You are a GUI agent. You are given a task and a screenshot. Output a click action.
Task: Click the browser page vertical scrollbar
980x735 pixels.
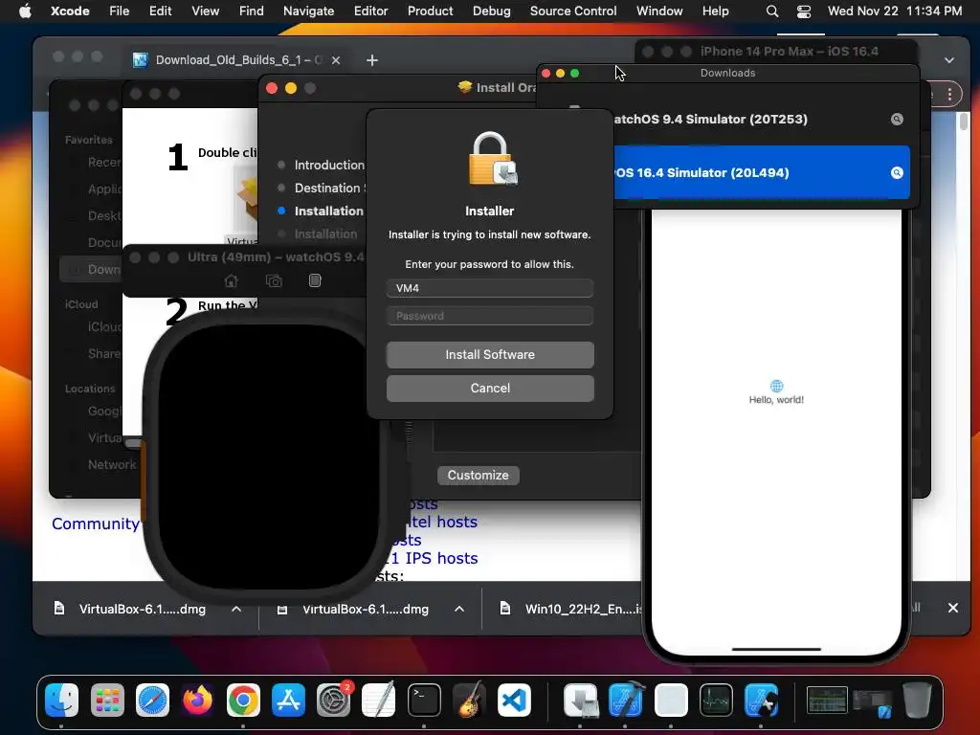pyautogui.click(x=963, y=122)
